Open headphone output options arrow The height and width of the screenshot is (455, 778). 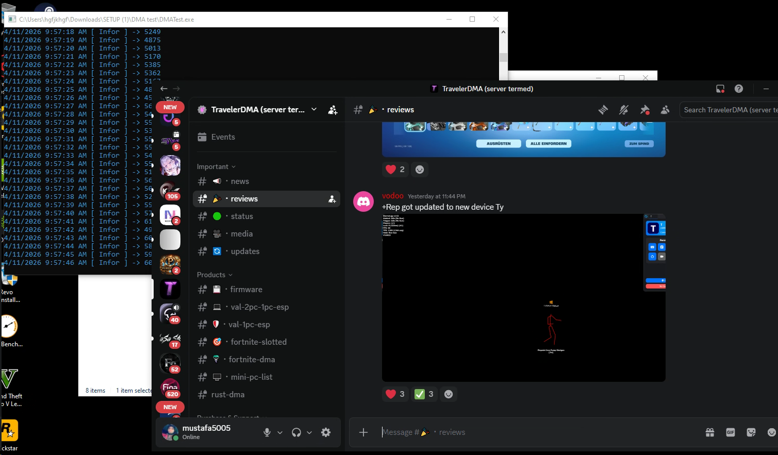coord(309,432)
